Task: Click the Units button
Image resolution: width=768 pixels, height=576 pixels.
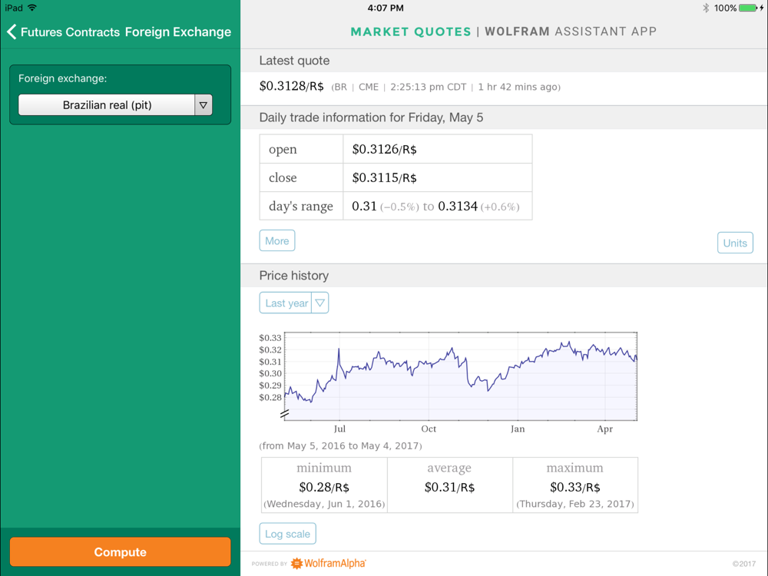Action: pyautogui.click(x=735, y=243)
